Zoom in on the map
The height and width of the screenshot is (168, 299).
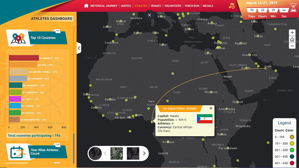tap(292, 32)
